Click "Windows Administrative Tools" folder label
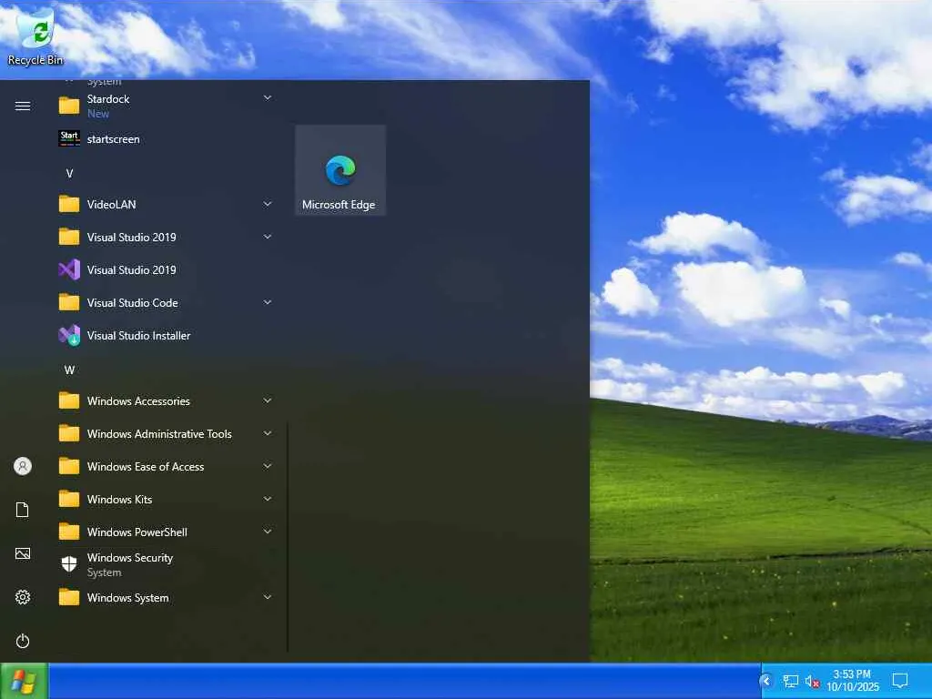932x699 pixels. tap(159, 434)
